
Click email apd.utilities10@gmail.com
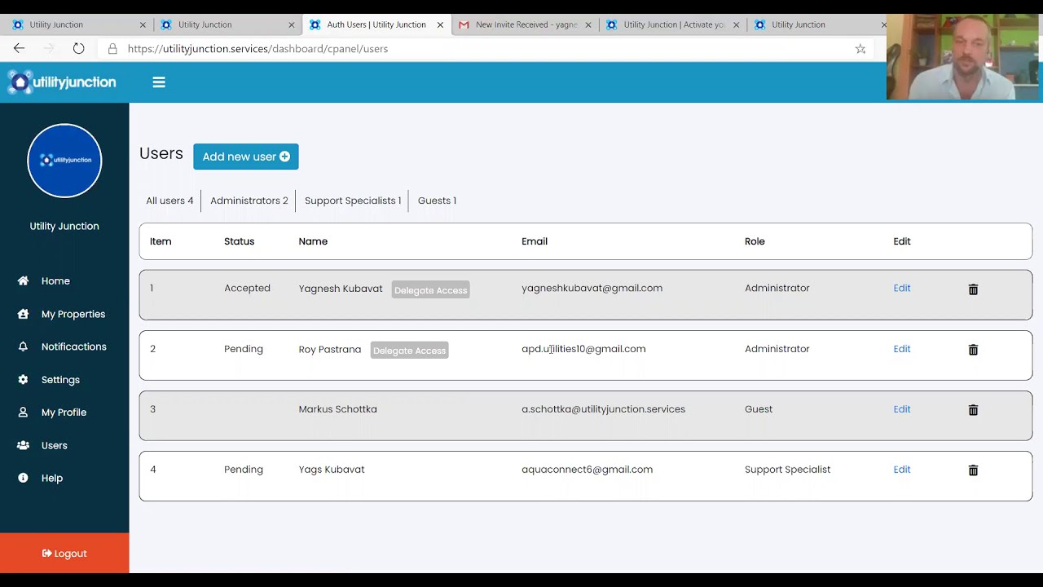pyautogui.click(x=583, y=349)
